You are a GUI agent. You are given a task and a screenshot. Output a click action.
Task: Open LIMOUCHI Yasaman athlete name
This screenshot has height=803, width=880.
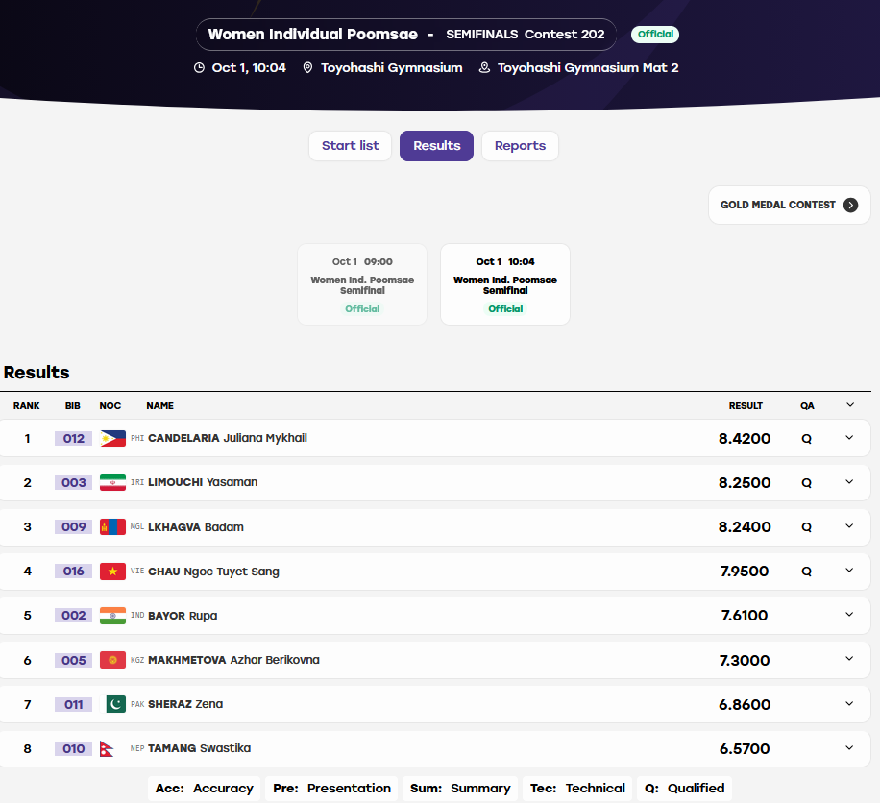click(x=203, y=482)
